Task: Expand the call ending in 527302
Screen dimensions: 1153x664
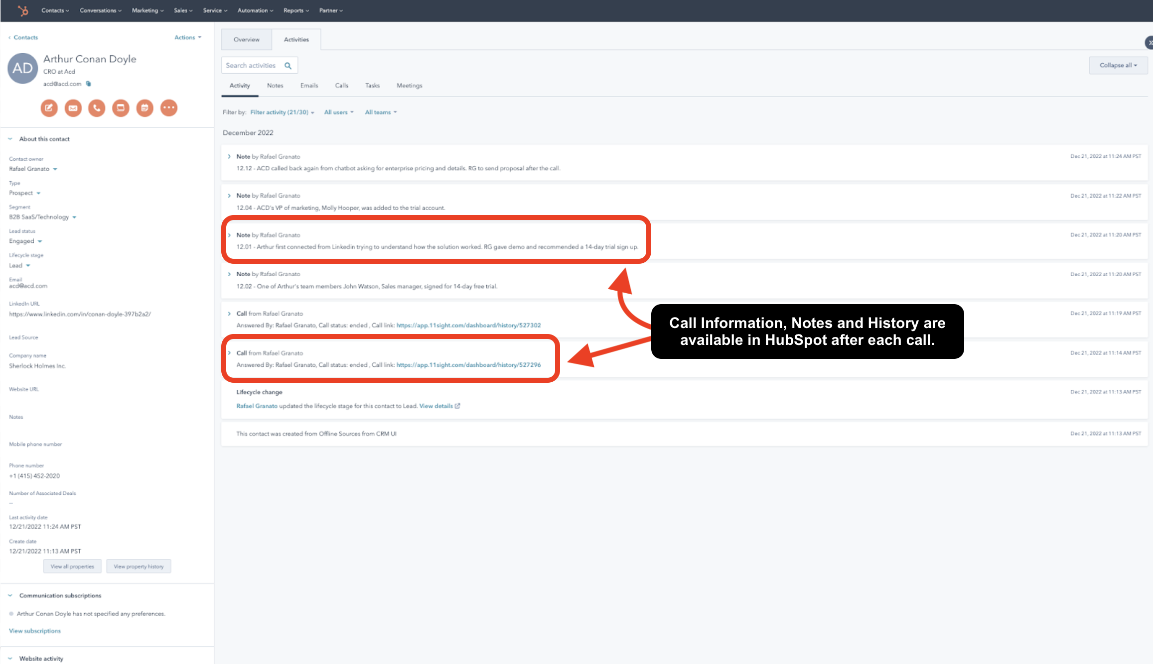Action: (x=229, y=314)
